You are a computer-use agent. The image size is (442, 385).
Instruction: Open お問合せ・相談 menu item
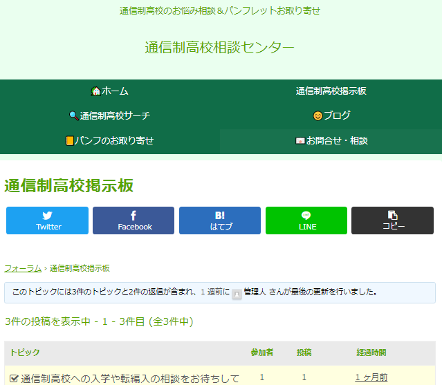331,140
